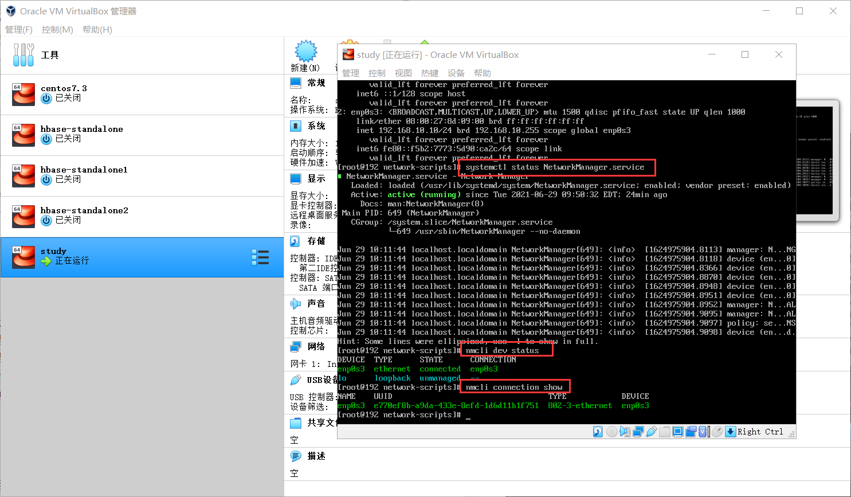Click the display settings icon in status bar

678,432
